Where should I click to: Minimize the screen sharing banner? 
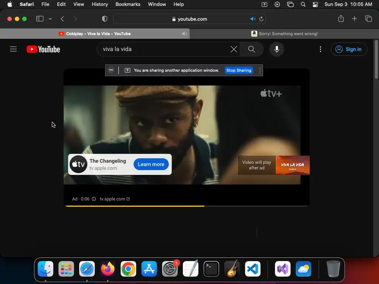(x=111, y=70)
